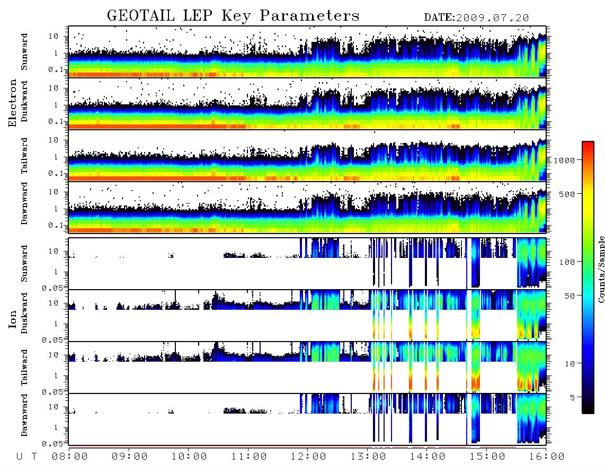Click the Electron Sunward spectrogram panel
The height and width of the screenshot is (466, 605).
pos(307,52)
